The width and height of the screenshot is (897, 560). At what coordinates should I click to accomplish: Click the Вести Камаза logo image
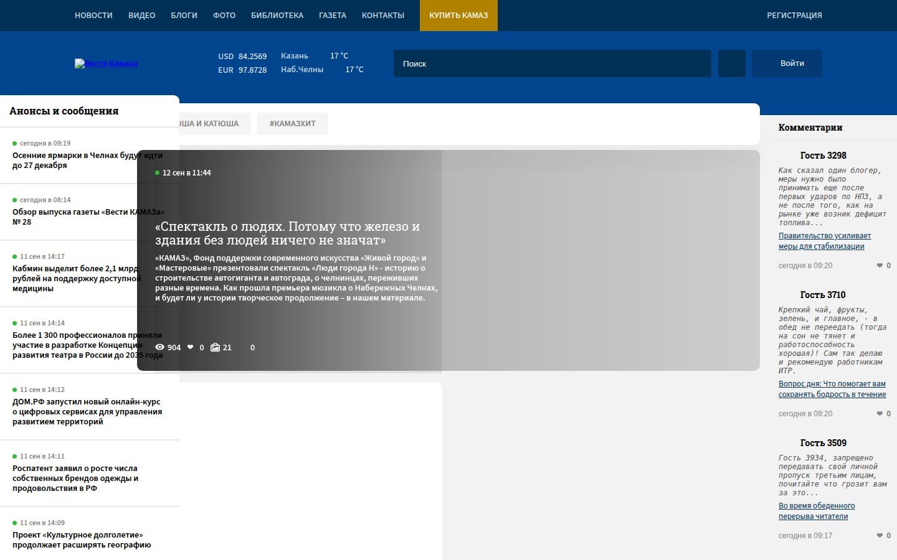[x=106, y=63]
